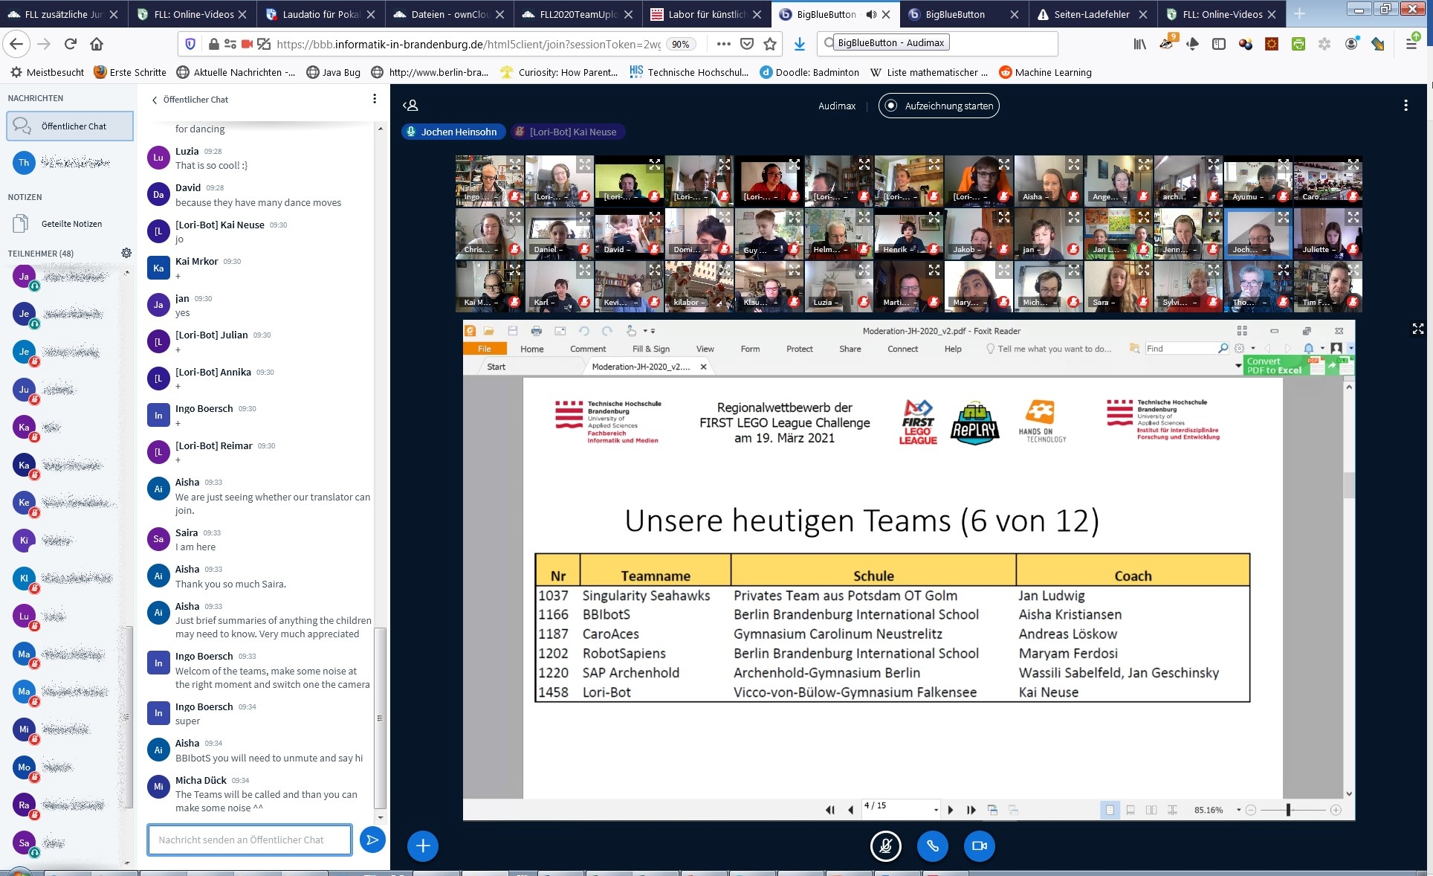Leave audio with the phone button
The height and width of the screenshot is (876, 1433).
coord(932,846)
